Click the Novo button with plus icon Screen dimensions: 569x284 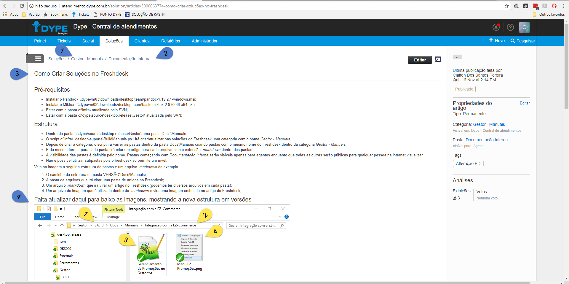click(x=497, y=41)
